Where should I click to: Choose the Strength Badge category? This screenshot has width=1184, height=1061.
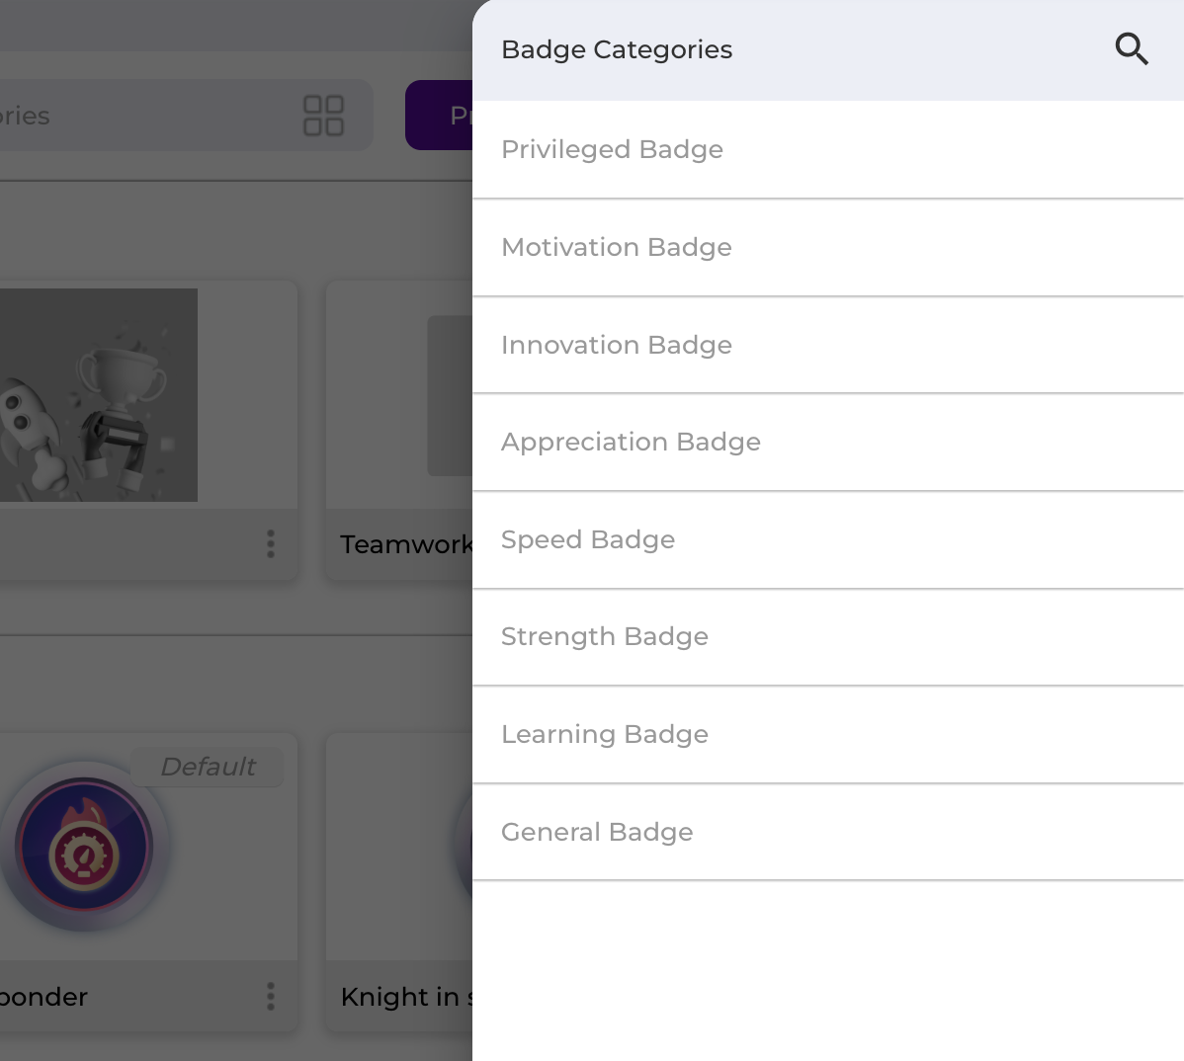pos(604,636)
